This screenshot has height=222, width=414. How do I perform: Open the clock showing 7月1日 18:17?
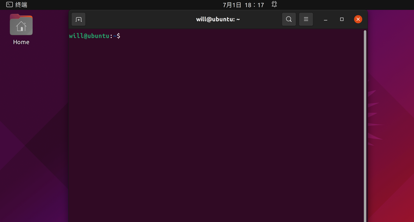pyautogui.click(x=244, y=5)
